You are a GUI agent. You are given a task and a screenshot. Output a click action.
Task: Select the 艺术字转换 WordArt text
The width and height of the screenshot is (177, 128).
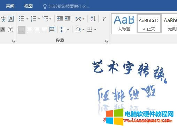[130, 71]
